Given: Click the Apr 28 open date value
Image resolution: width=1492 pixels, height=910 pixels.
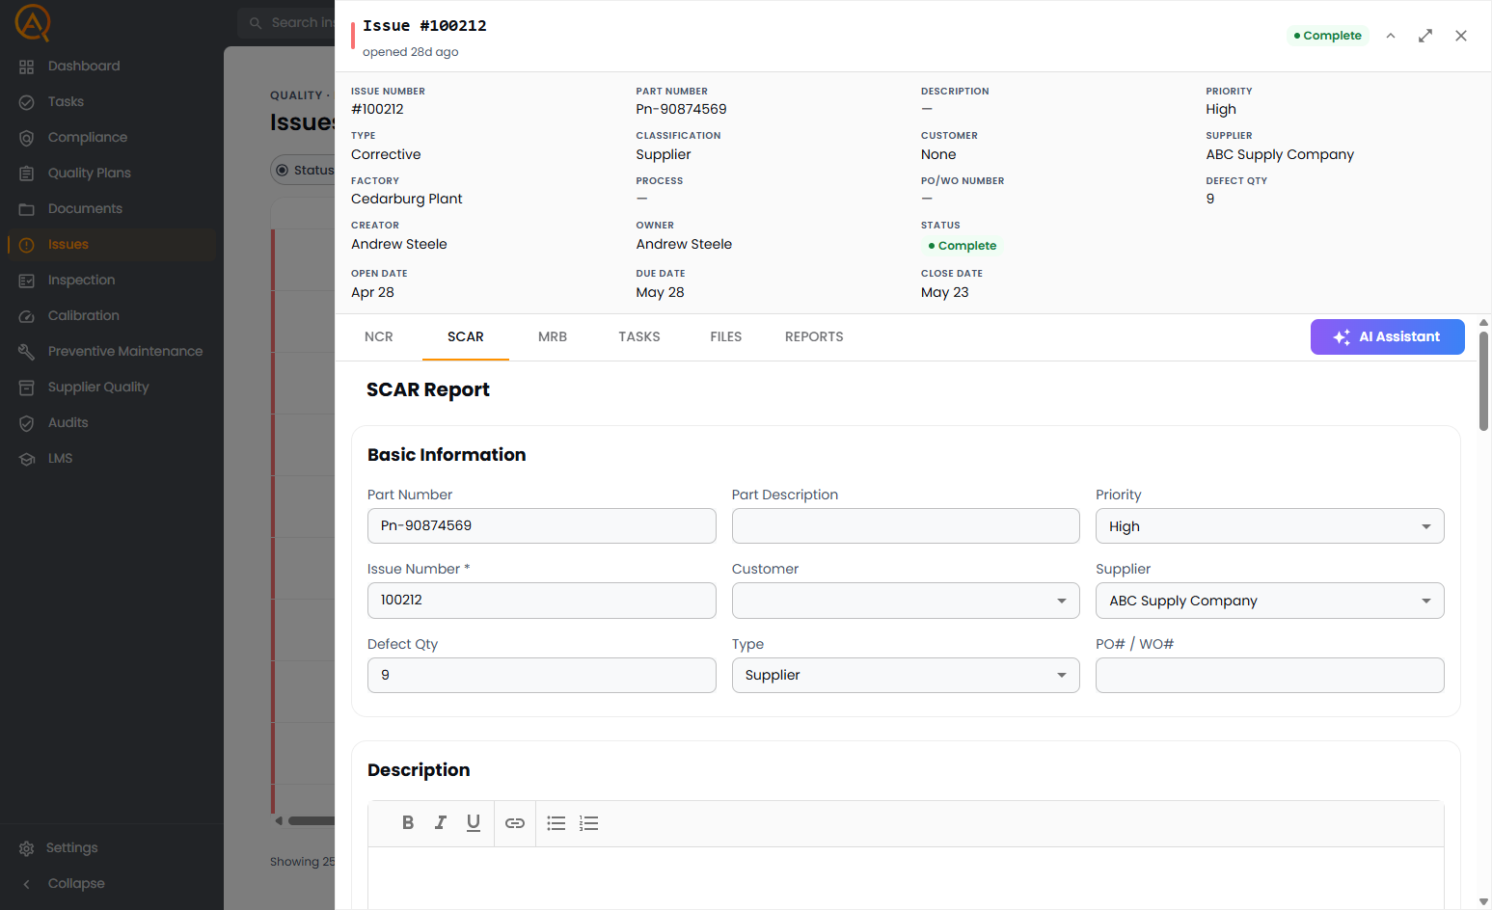Looking at the screenshot, I should [372, 292].
